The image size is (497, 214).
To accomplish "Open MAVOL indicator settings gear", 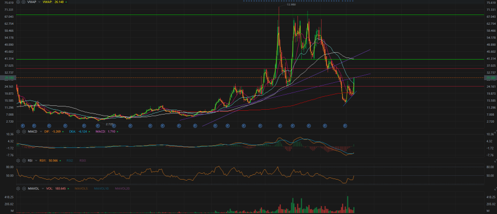I will coord(18,188).
